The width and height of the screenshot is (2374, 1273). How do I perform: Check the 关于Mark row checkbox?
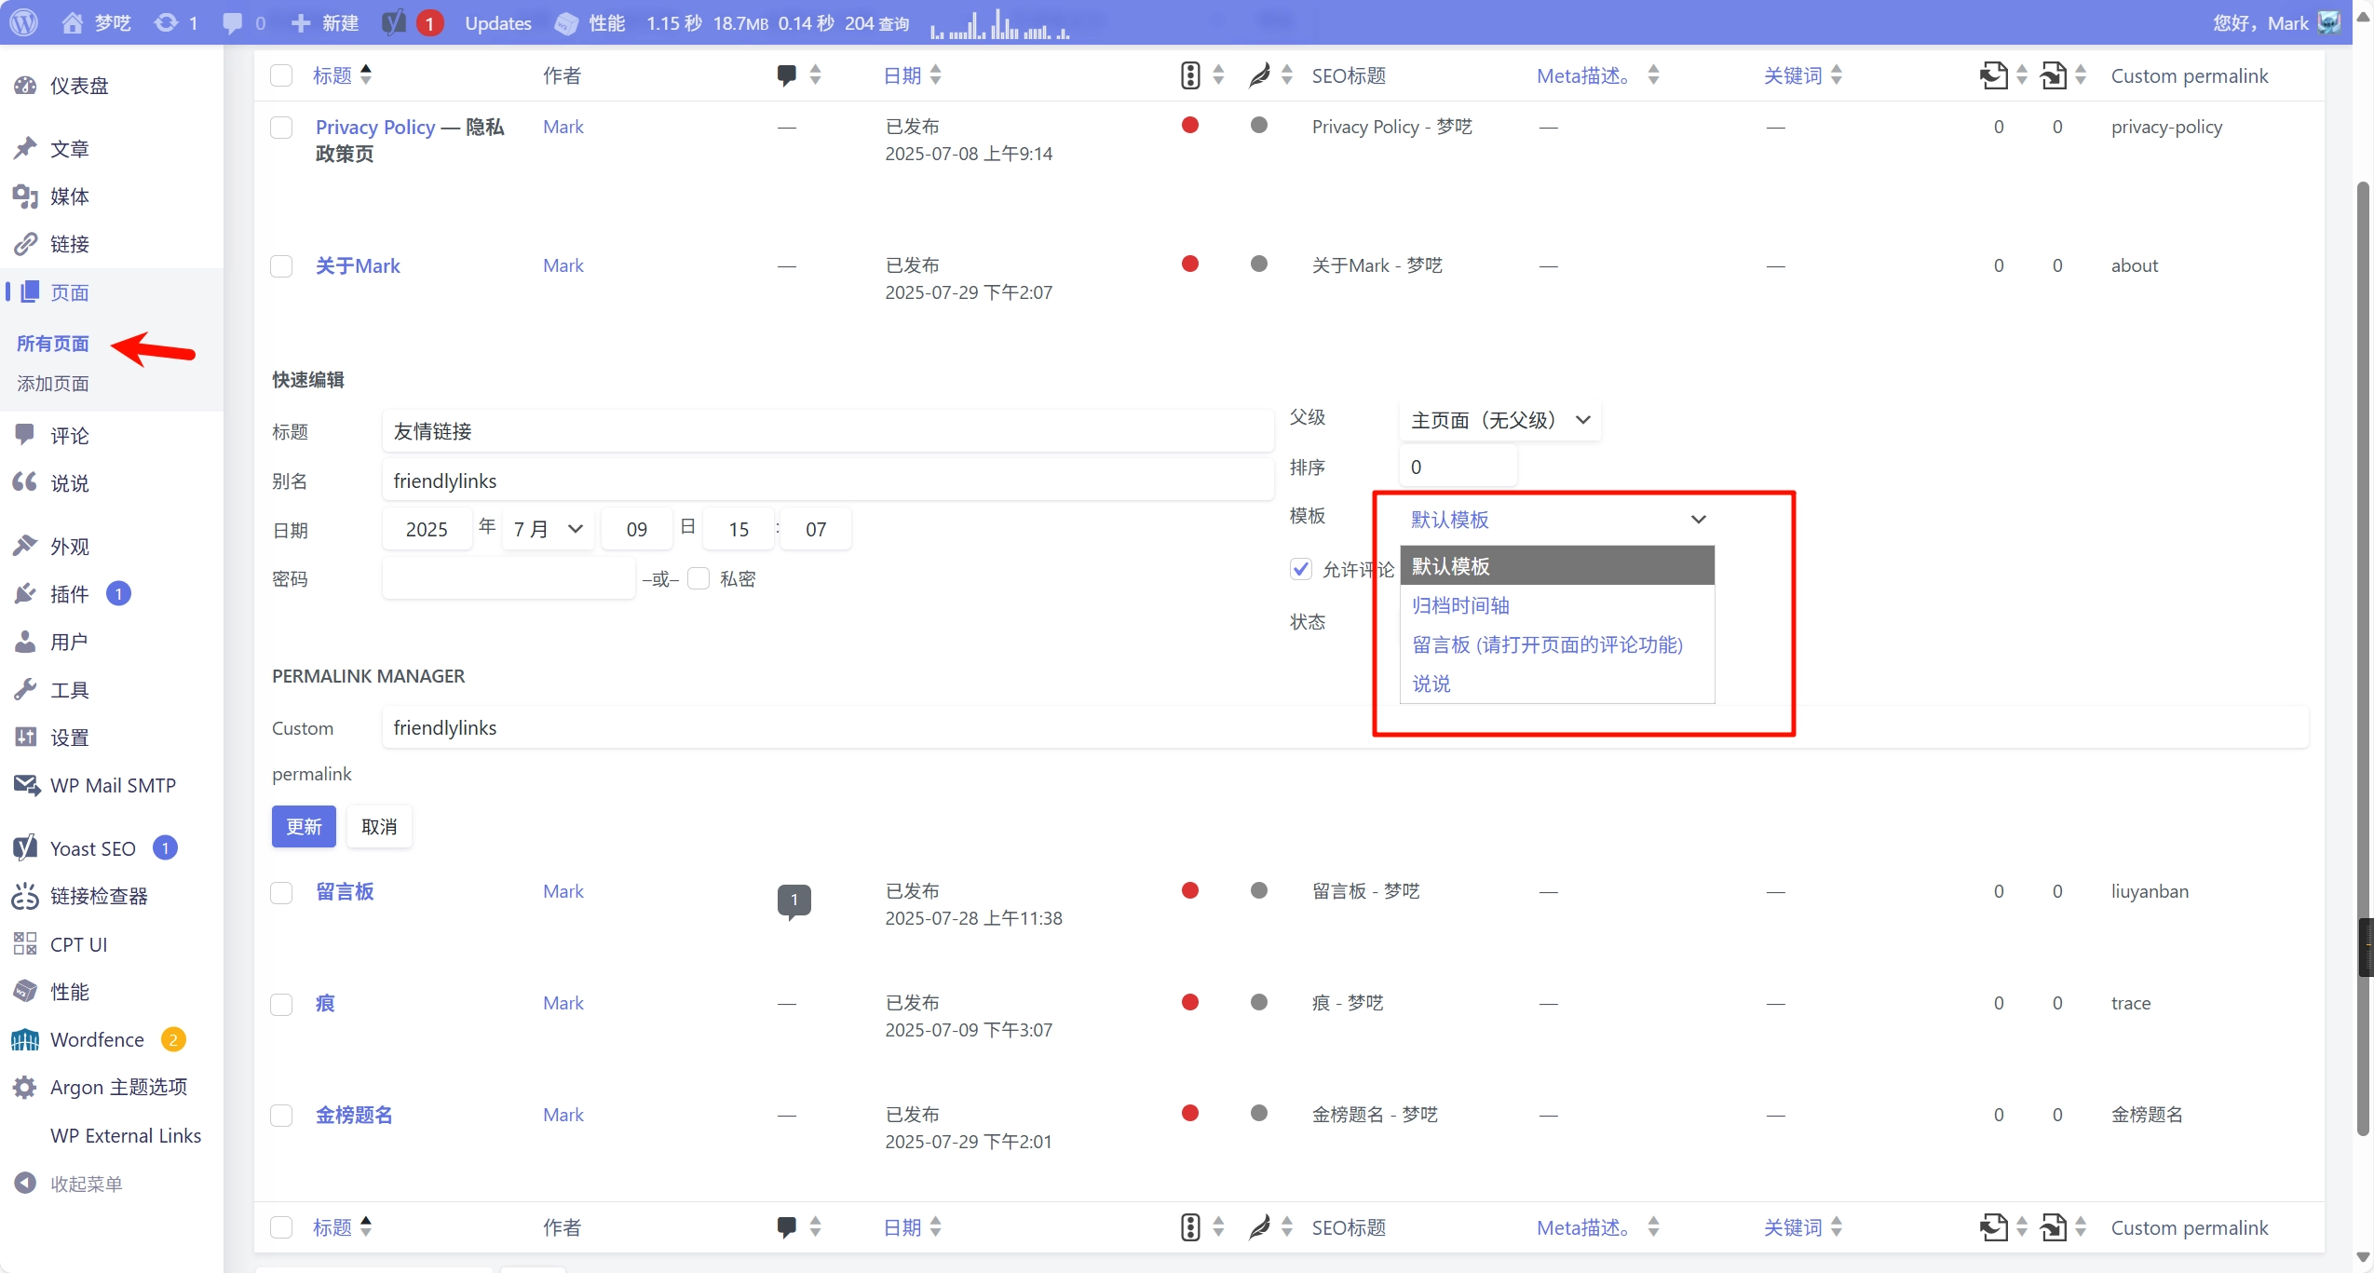pyautogui.click(x=281, y=266)
